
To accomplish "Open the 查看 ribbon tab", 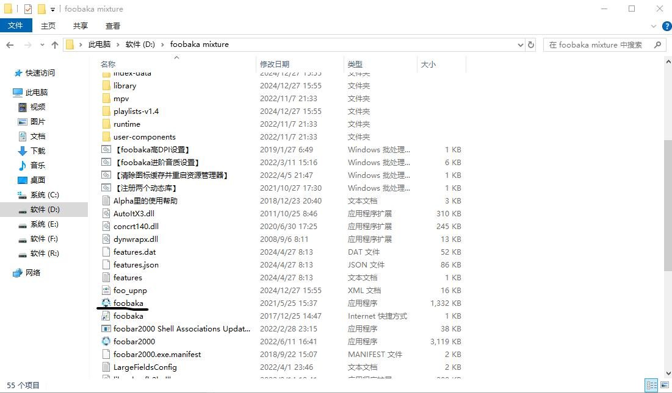I will tap(113, 26).
